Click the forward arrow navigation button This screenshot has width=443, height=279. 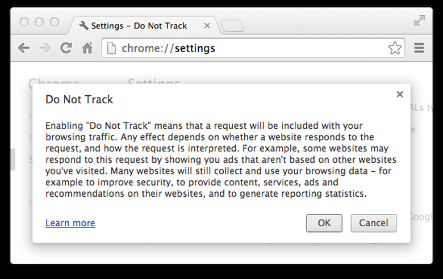tap(44, 48)
